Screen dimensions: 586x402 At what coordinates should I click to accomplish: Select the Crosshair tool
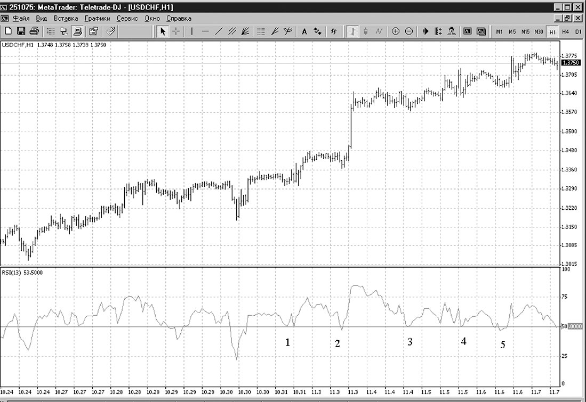[175, 31]
